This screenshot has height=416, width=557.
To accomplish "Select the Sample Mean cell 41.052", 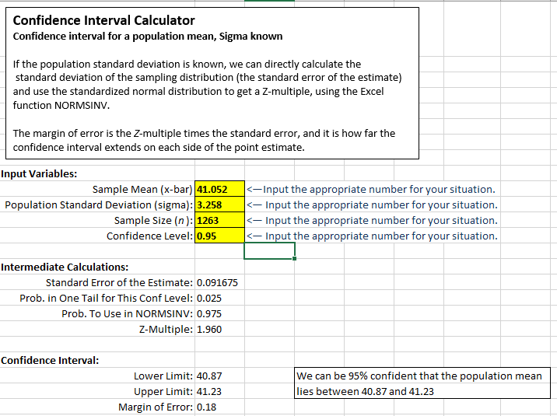I will (x=219, y=189).
